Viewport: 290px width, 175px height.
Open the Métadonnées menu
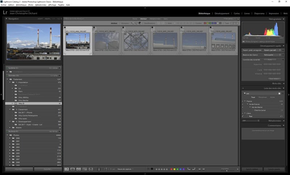pos(41,5)
